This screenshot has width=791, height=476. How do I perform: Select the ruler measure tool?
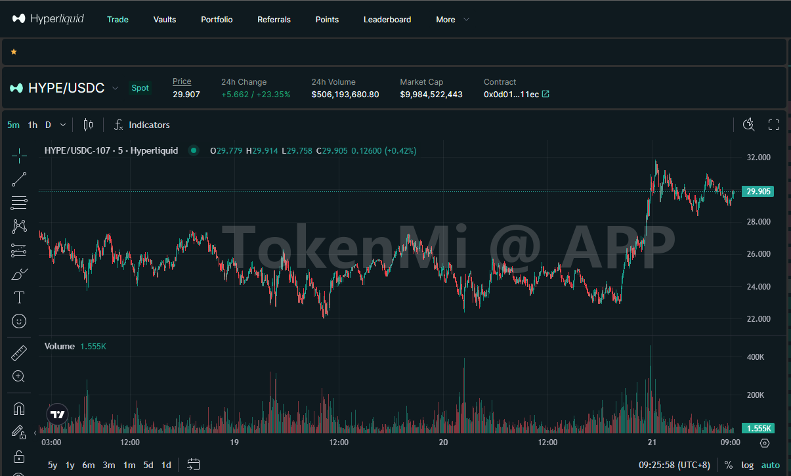pyautogui.click(x=19, y=353)
